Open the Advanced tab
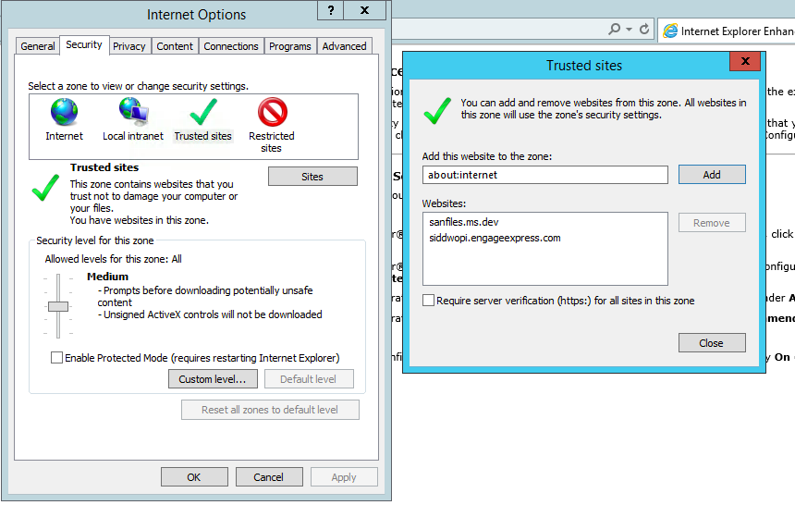 [x=344, y=46]
